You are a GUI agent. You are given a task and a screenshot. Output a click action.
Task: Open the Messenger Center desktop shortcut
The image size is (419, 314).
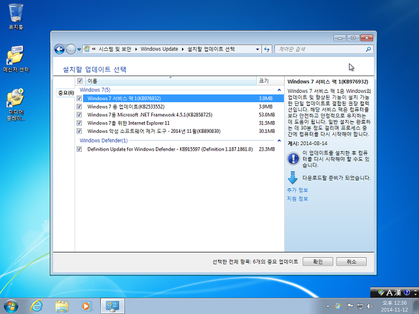click(16, 59)
